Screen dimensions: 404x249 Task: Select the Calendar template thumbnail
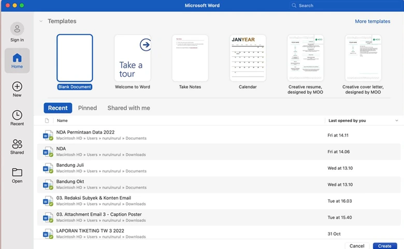(248, 58)
